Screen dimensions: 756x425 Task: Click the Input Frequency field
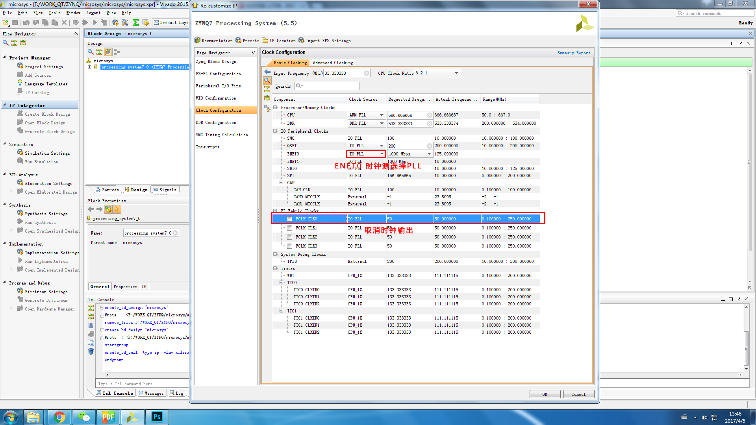(347, 73)
